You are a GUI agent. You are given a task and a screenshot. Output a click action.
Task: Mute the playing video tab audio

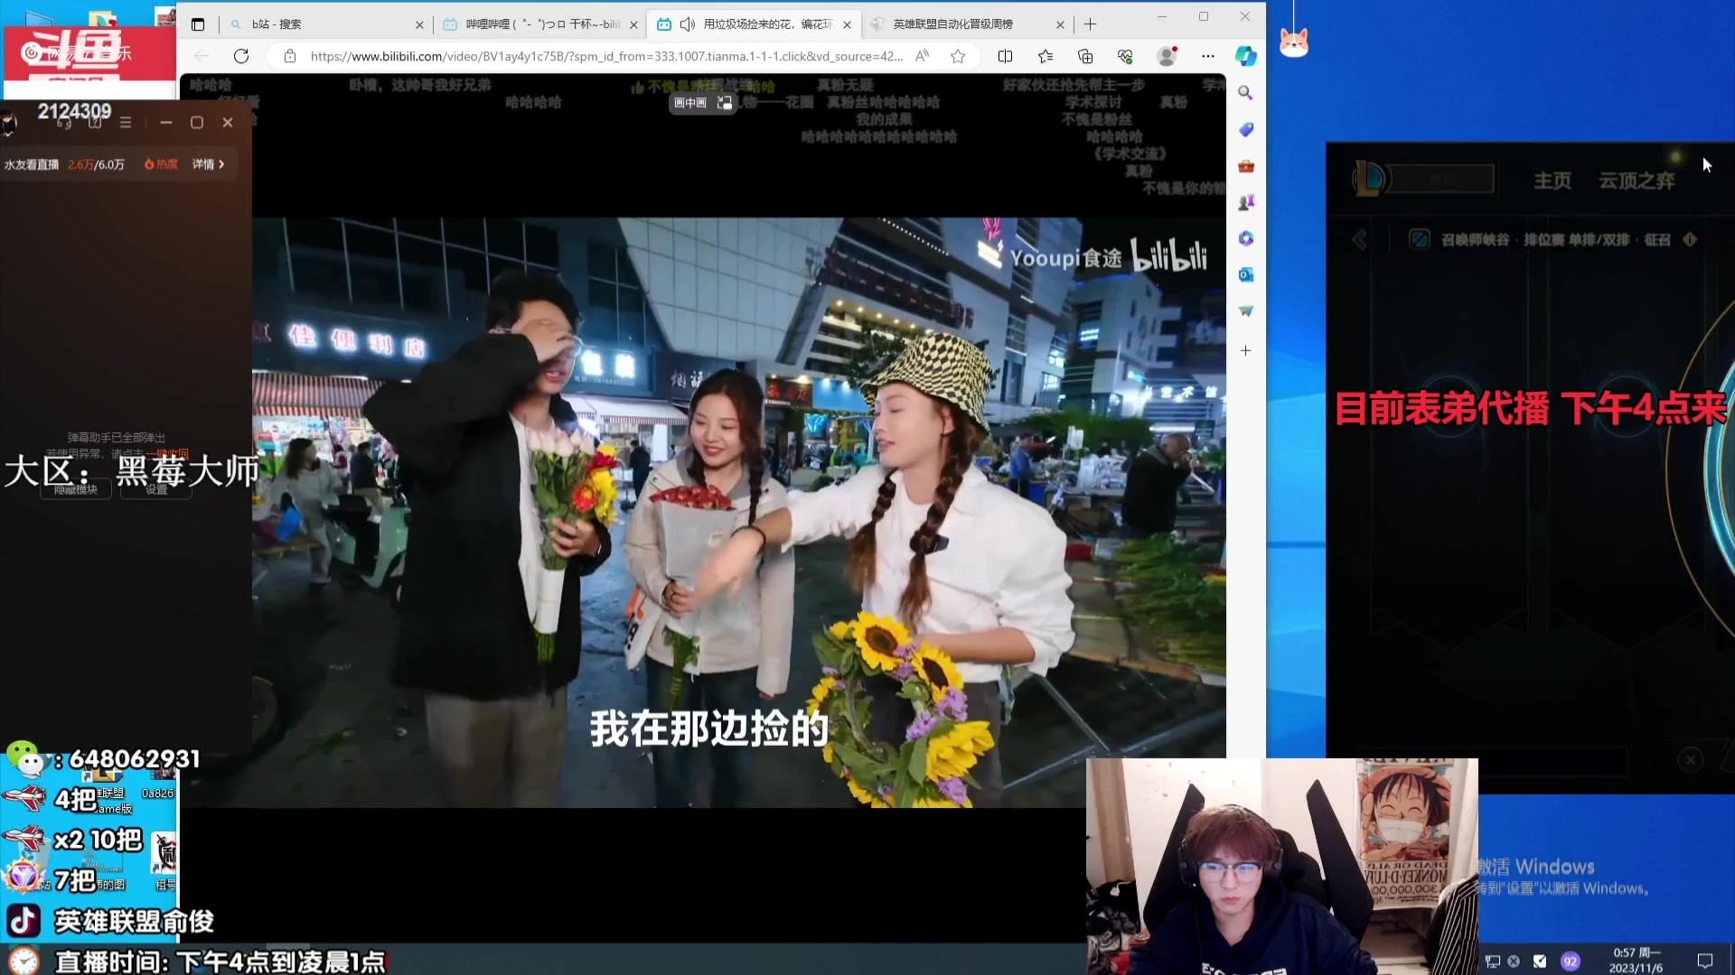click(x=688, y=24)
